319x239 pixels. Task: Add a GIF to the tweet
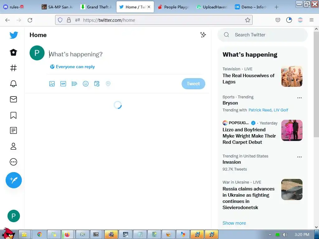pos(63,83)
